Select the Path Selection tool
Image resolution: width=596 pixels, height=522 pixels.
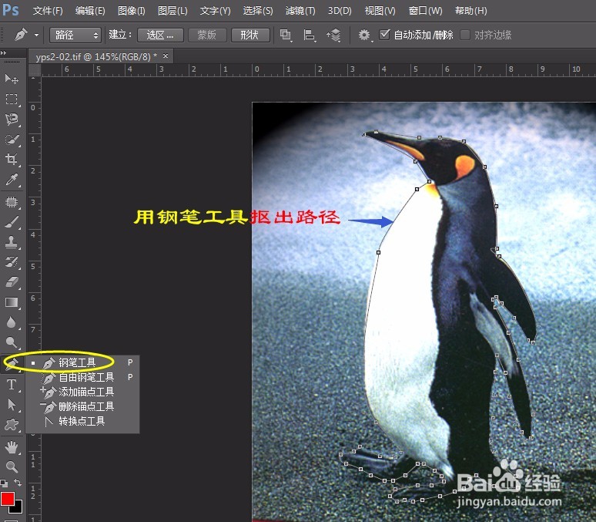pos(12,404)
